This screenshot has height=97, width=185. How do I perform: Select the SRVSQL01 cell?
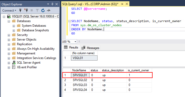[80, 75]
